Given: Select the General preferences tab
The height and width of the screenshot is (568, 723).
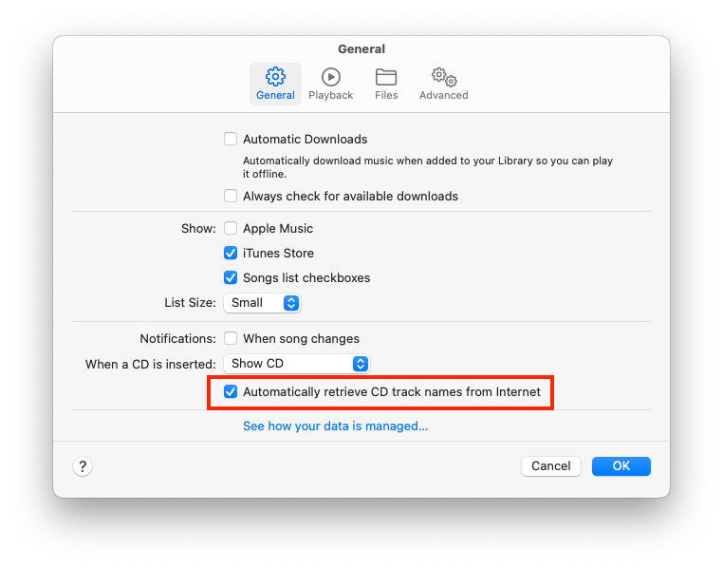Looking at the screenshot, I should [275, 84].
